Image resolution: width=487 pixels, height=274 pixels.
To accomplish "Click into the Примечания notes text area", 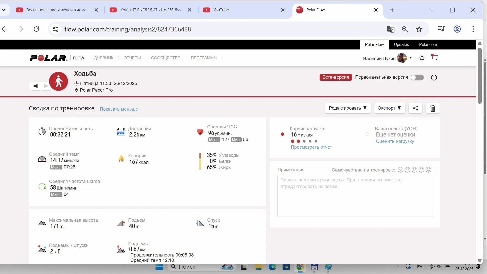I will pos(355,196).
